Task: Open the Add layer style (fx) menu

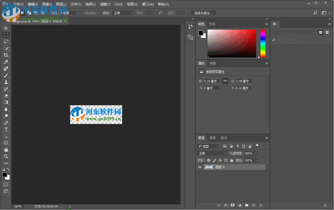Action: (226, 205)
